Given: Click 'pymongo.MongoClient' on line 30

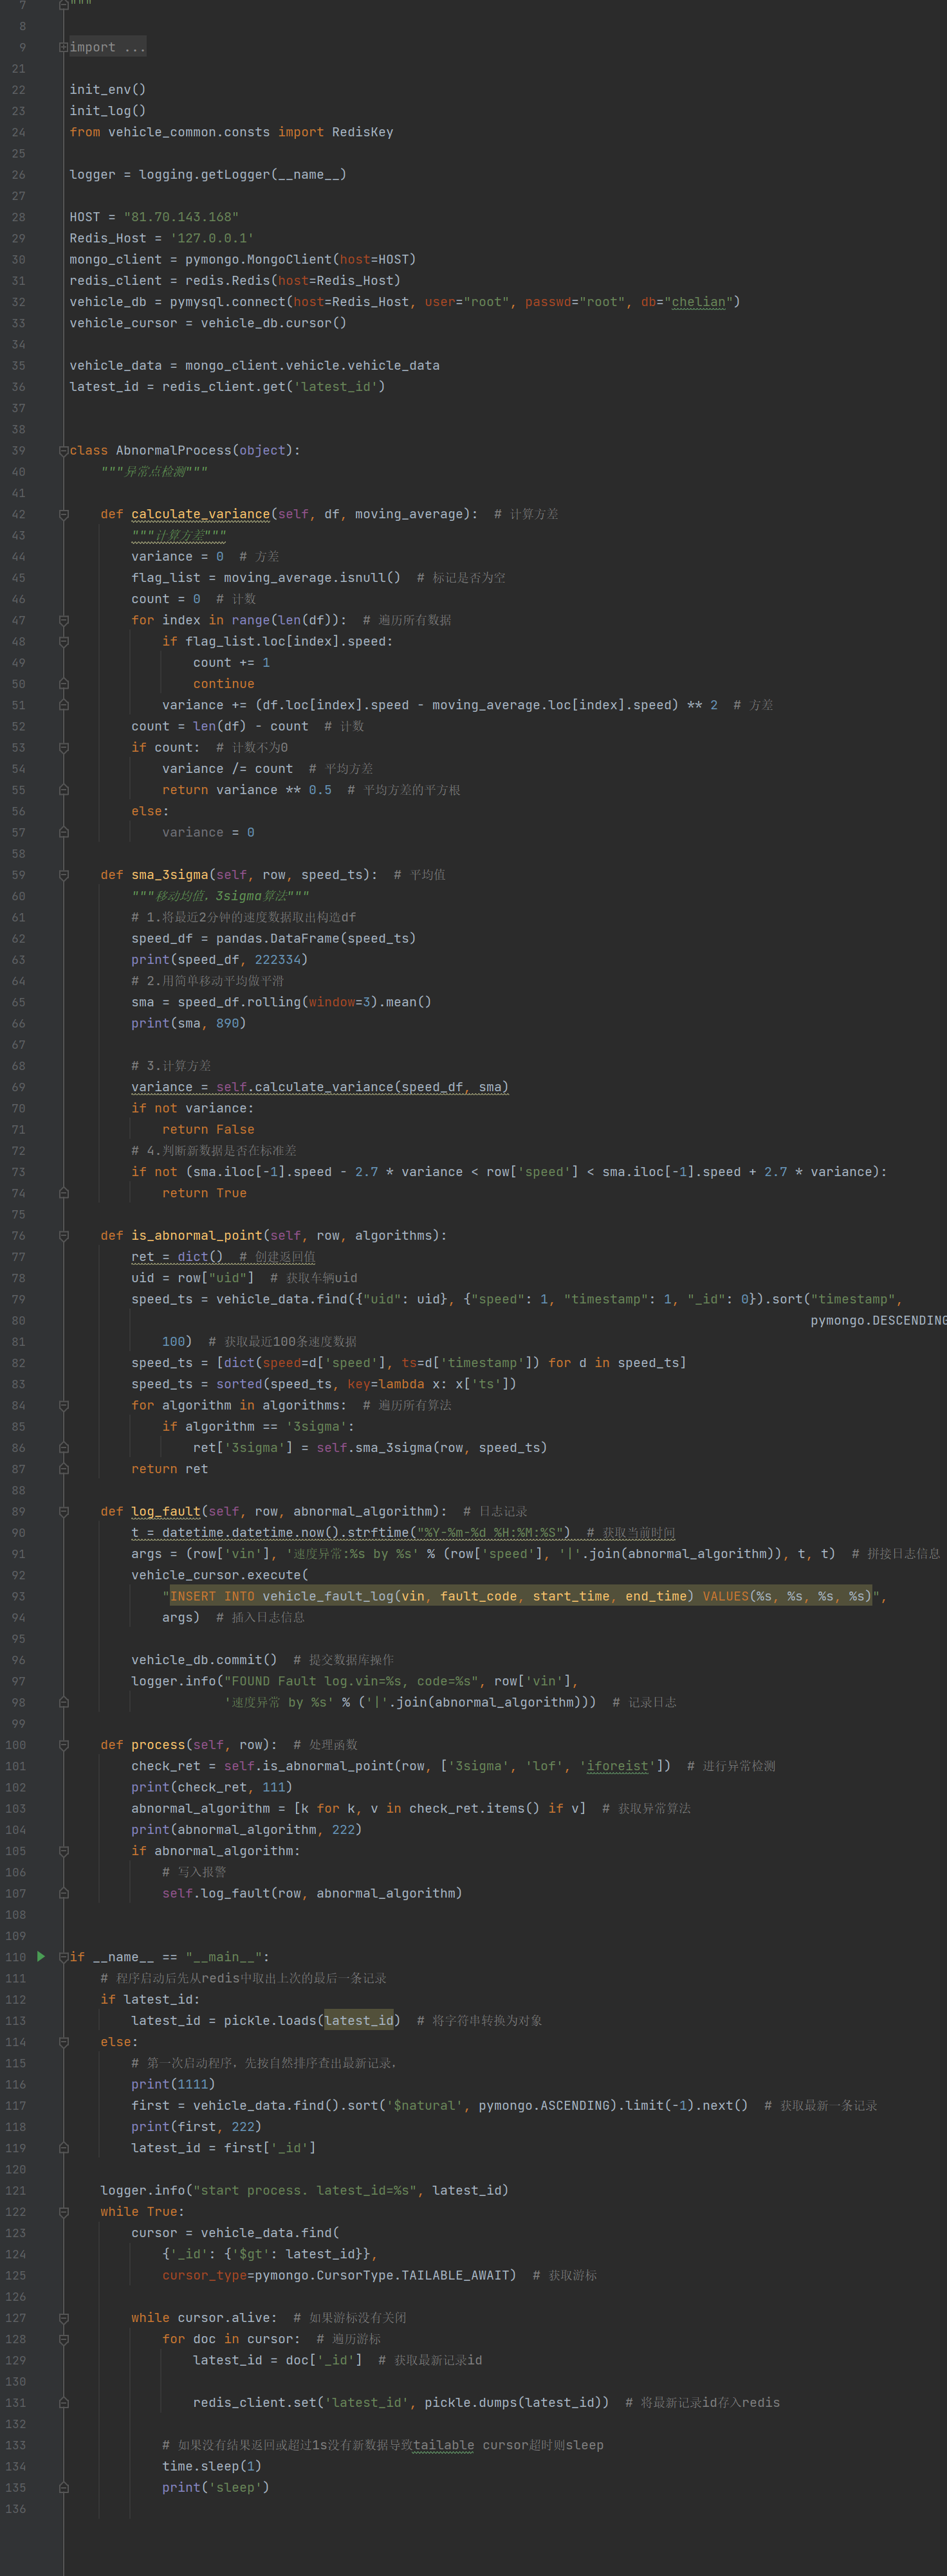Looking at the screenshot, I should click(258, 260).
